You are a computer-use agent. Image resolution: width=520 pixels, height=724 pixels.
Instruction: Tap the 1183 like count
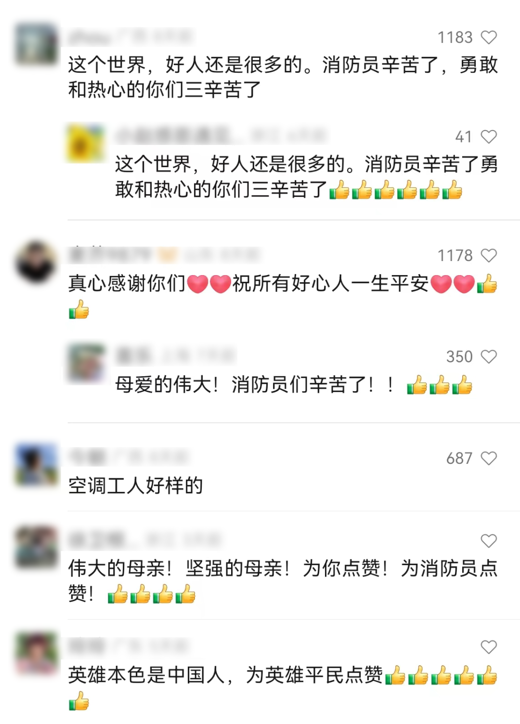(455, 37)
